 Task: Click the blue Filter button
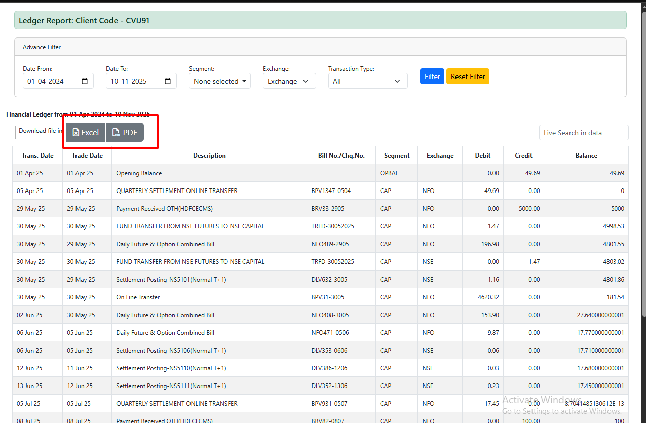tap(432, 76)
